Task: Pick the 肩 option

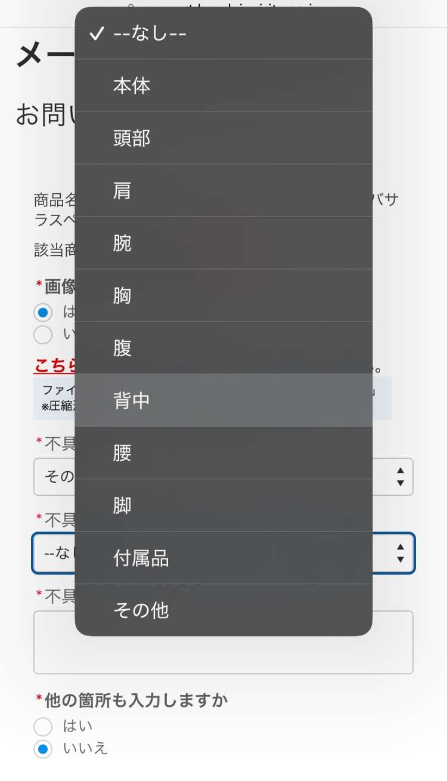Action: pyautogui.click(x=223, y=190)
